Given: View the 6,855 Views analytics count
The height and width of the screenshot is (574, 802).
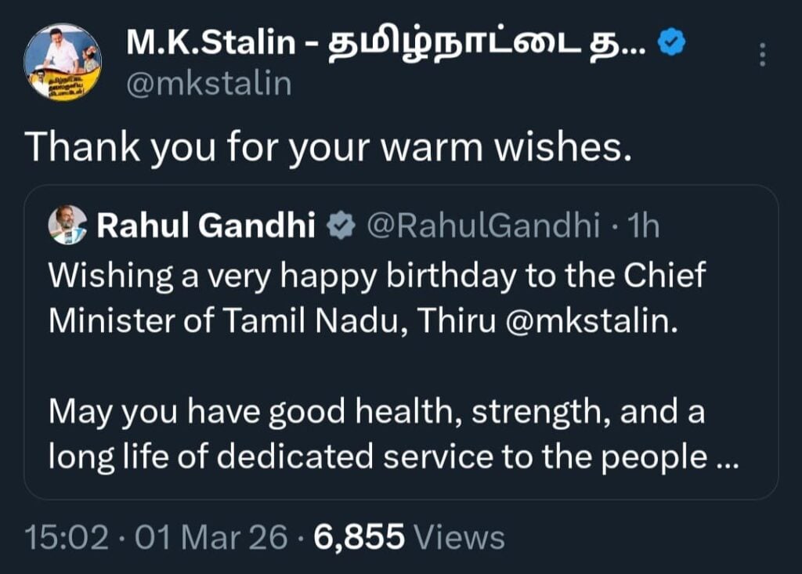Looking at the screenshot, I should (x=359, y=538).
